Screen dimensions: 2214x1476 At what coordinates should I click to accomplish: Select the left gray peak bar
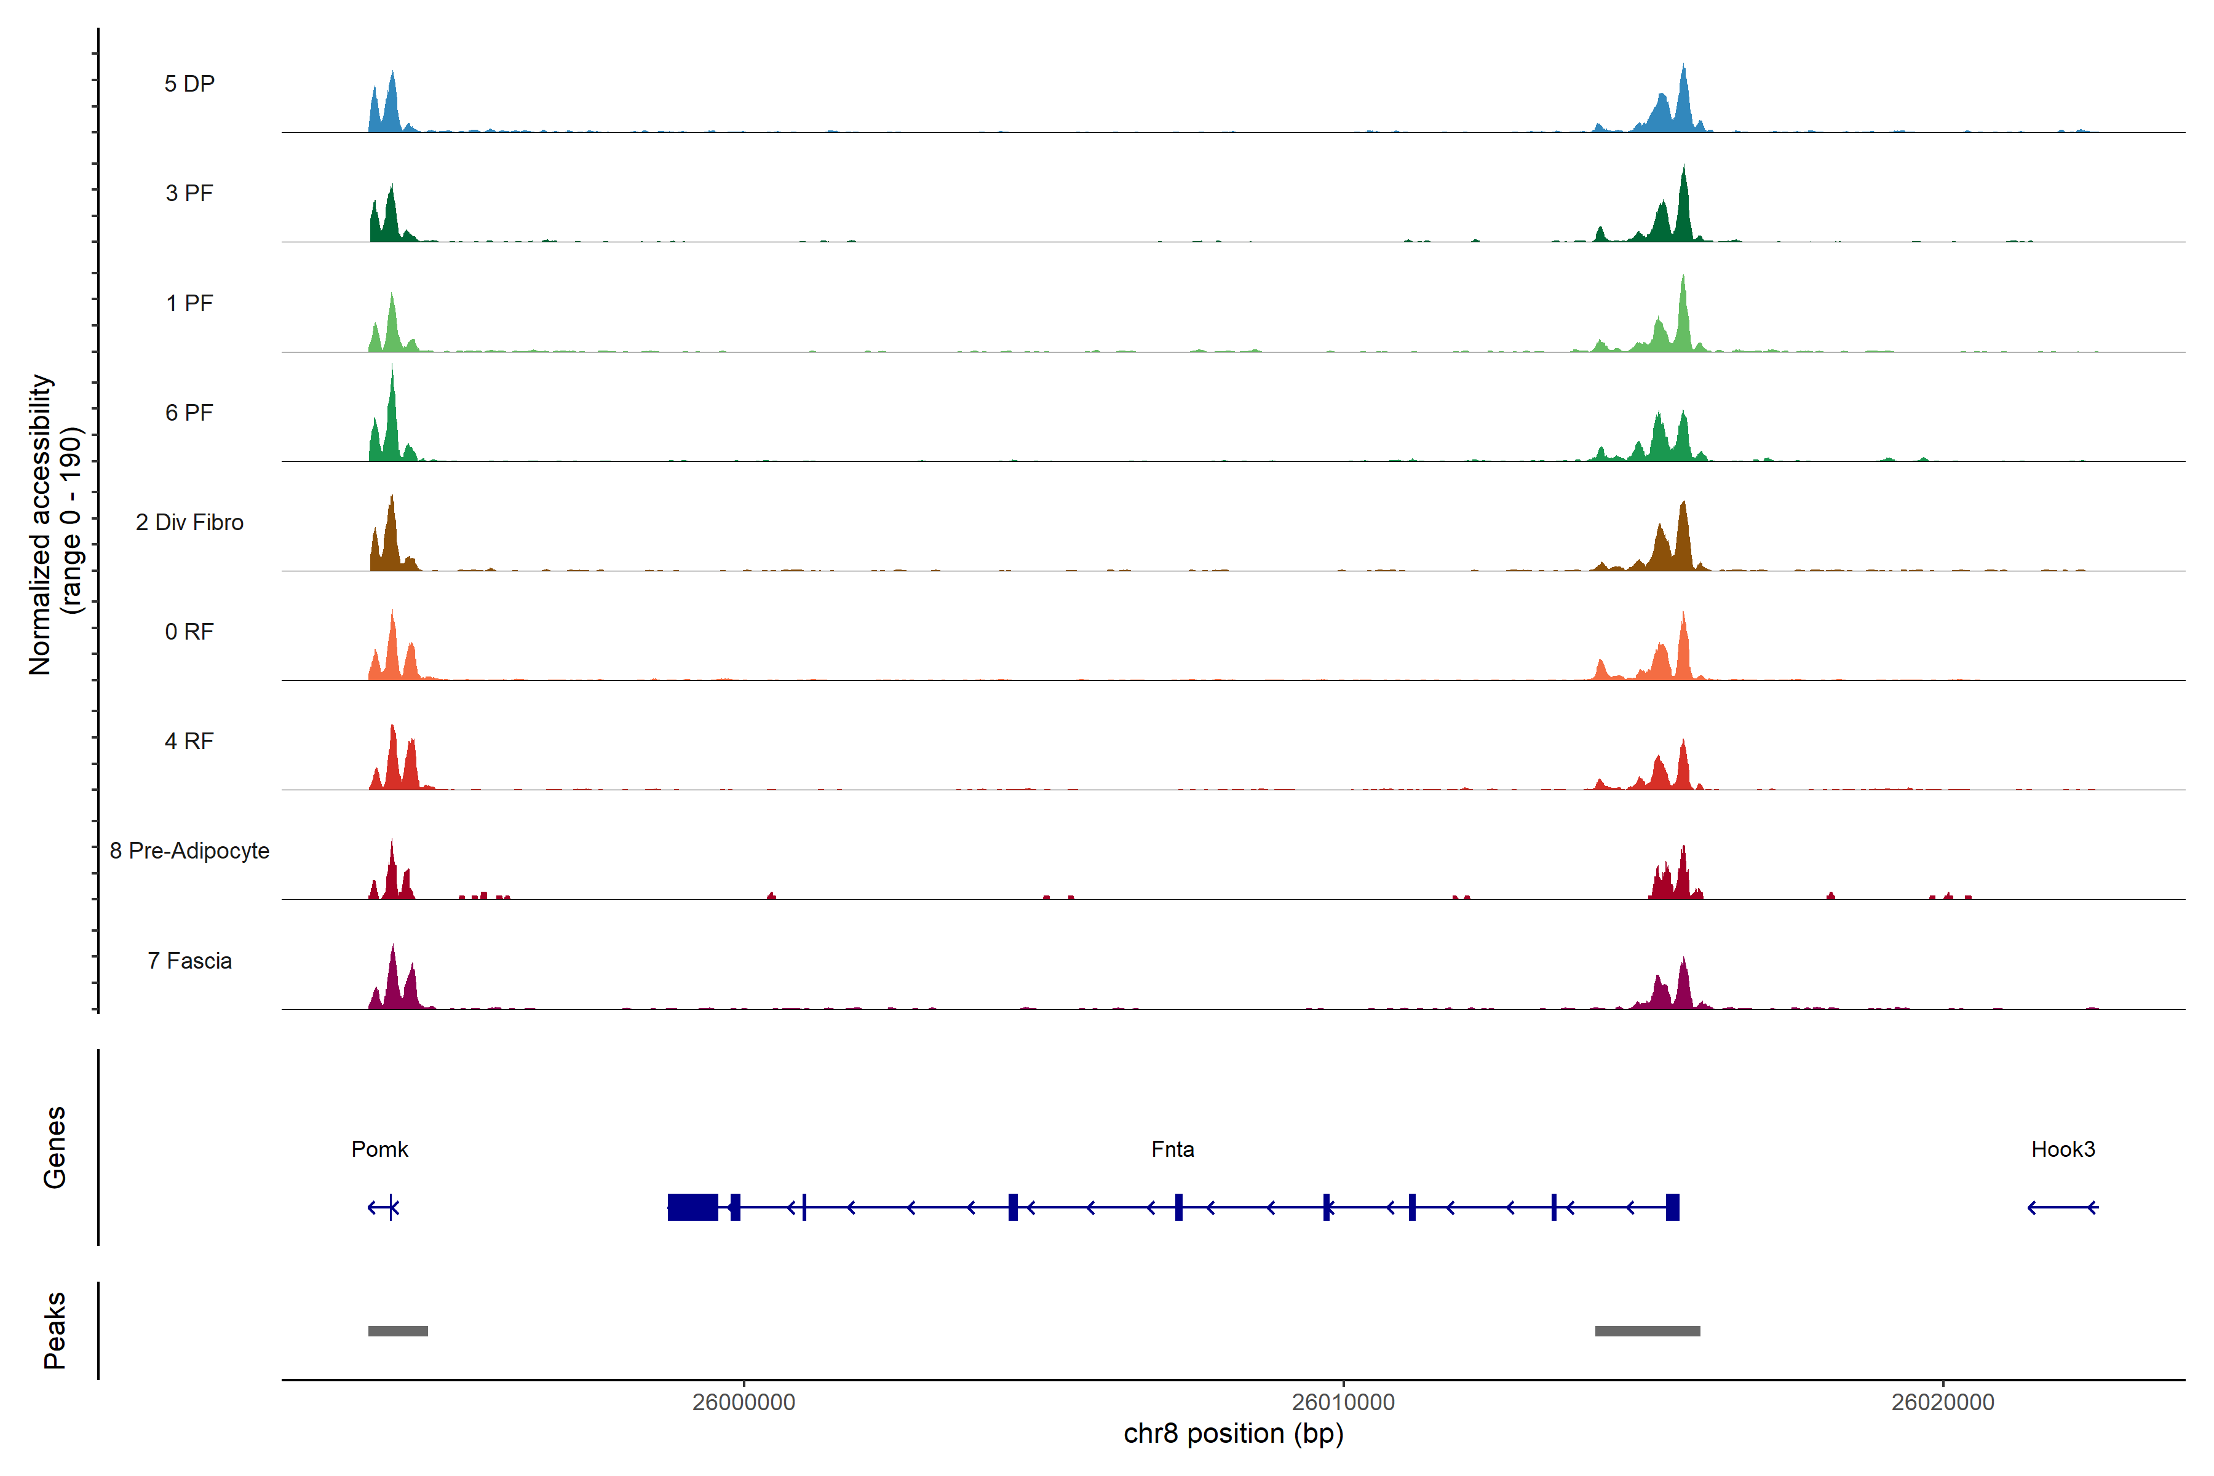tap(397, 1331)
